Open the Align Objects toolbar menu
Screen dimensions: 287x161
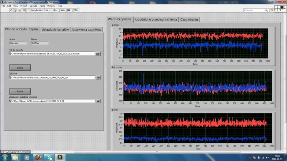(x=56, y=10)
